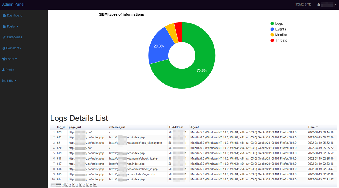Toggle the Logs legend entry
Image resolution: width=339 pixels, height=188 pixels.
277,24
